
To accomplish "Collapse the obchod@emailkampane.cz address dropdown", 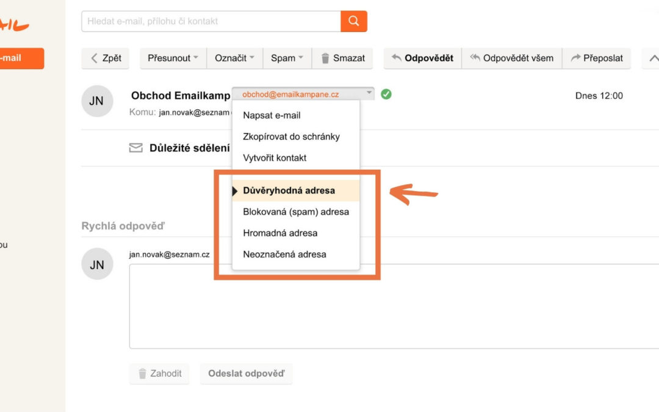I will [303, 94].
